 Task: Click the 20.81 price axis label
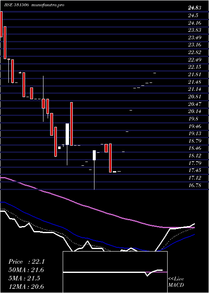click(195, 97)
